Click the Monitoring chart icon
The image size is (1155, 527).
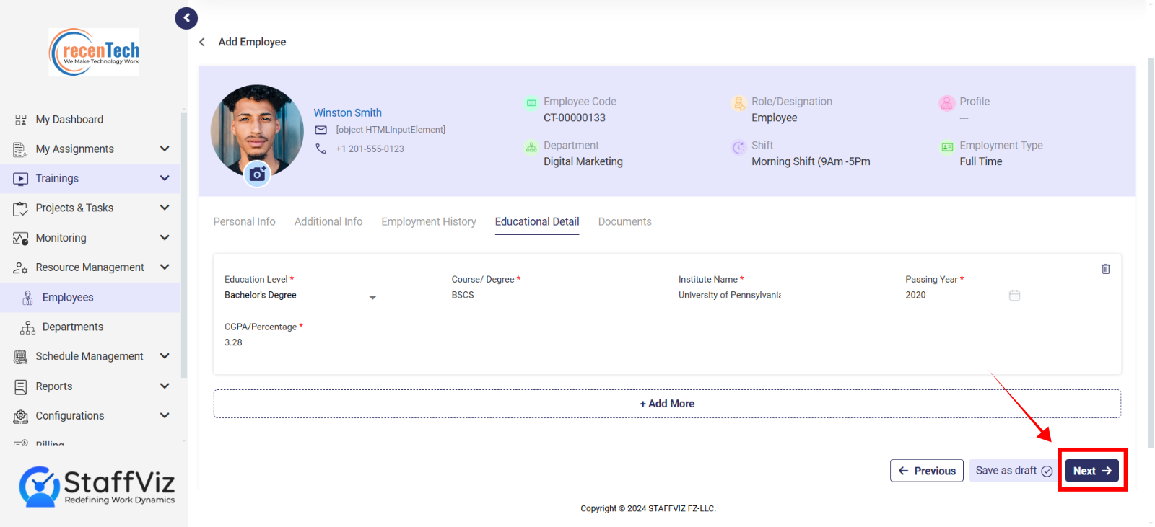pyautogui.click(x=20, y=238)
